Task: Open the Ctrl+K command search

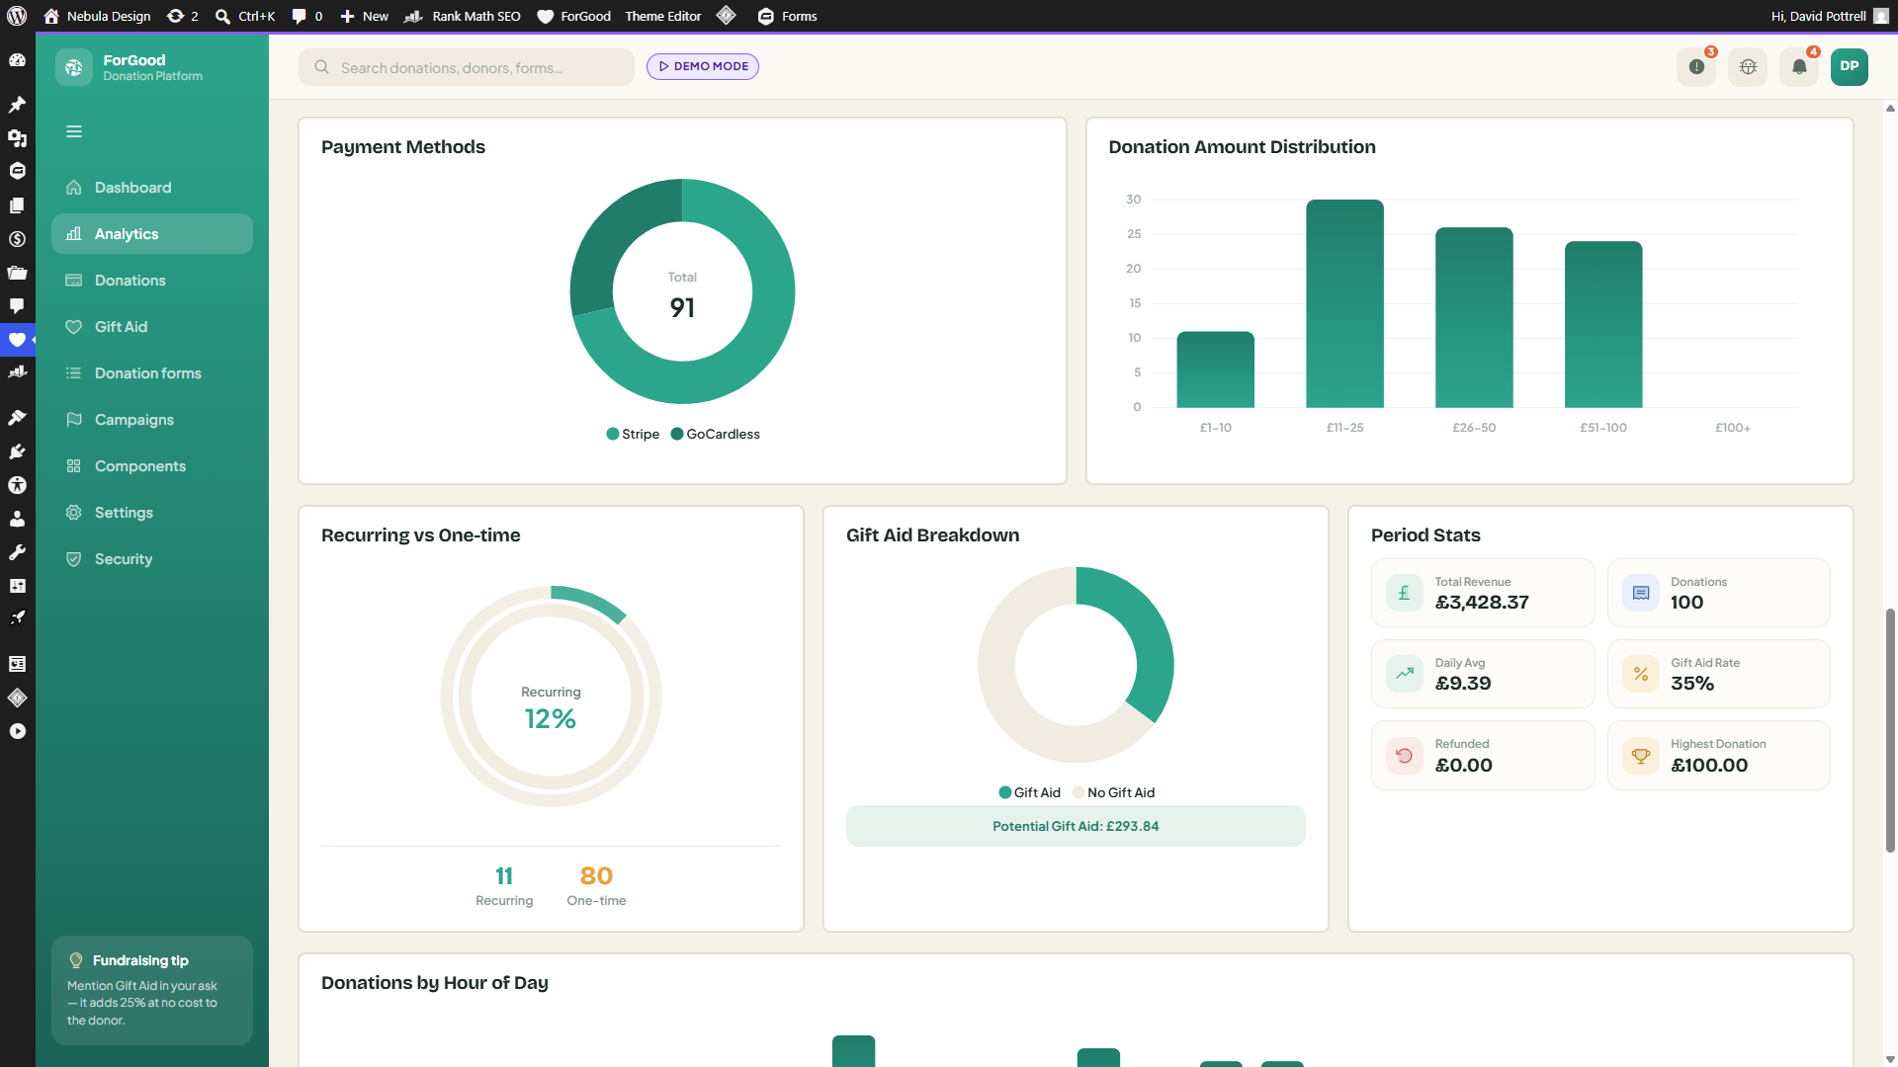Action: click(x=245, y=16)
